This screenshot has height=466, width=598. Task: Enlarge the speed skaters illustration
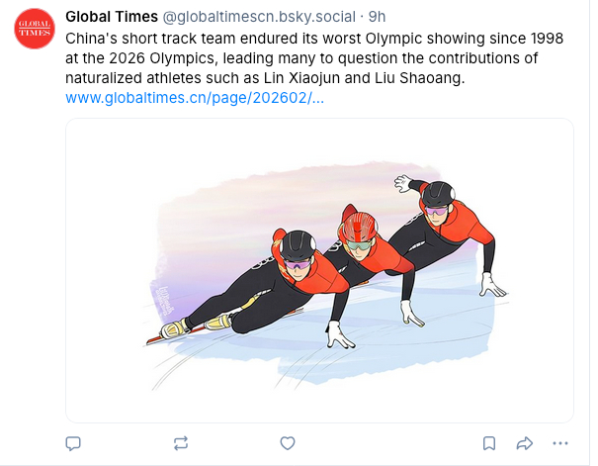319,270
